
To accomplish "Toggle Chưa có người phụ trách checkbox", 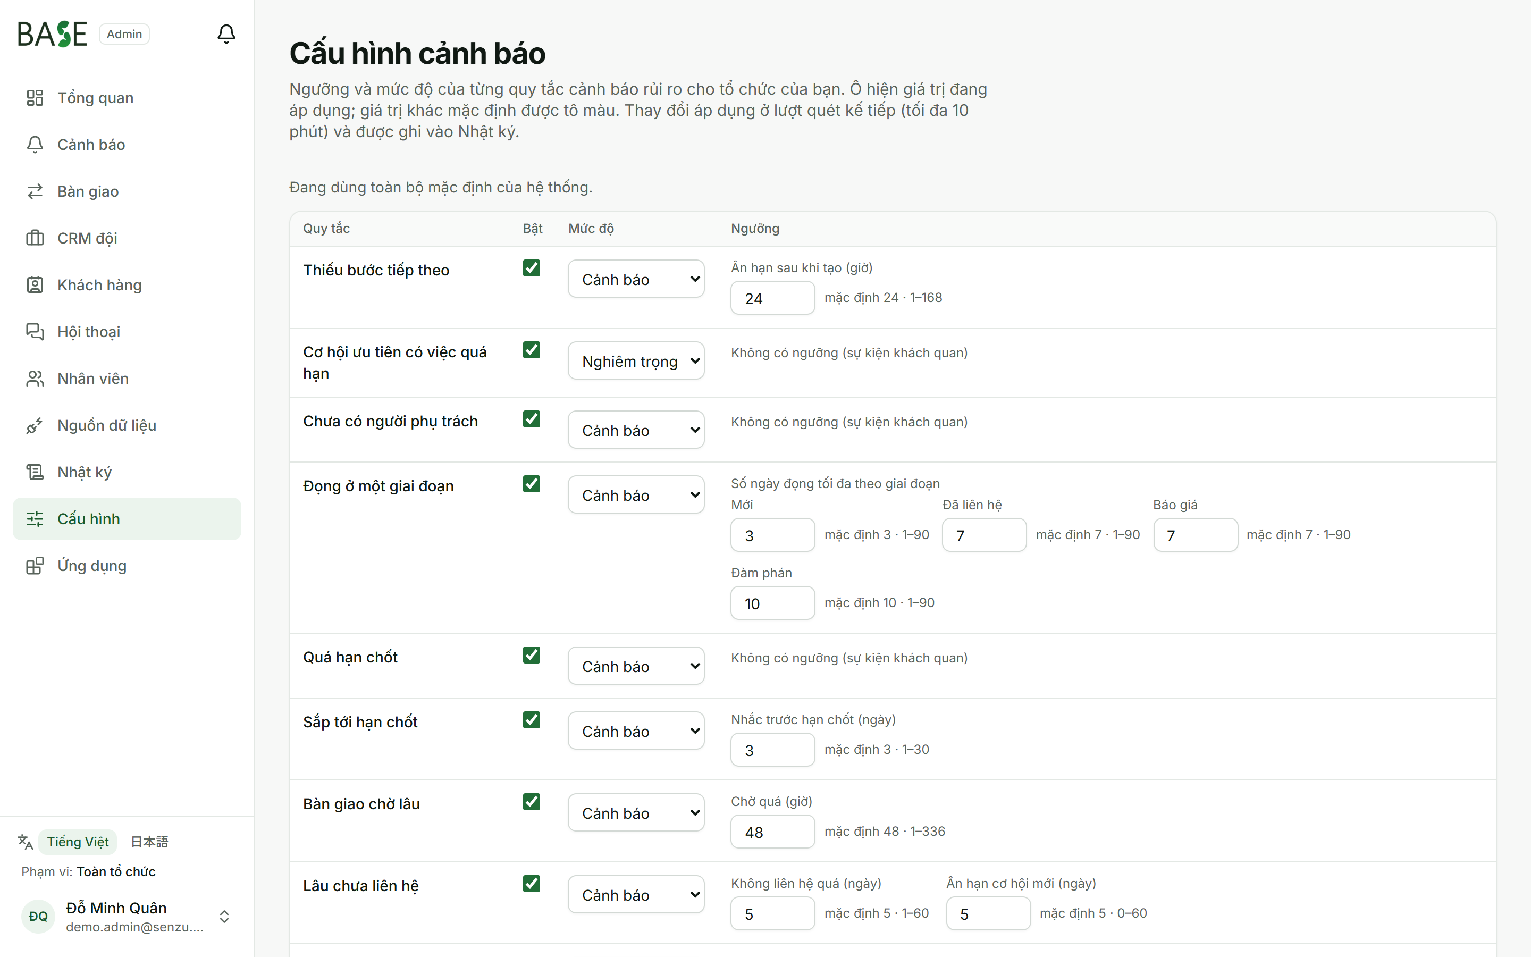I will pos(532,419).
